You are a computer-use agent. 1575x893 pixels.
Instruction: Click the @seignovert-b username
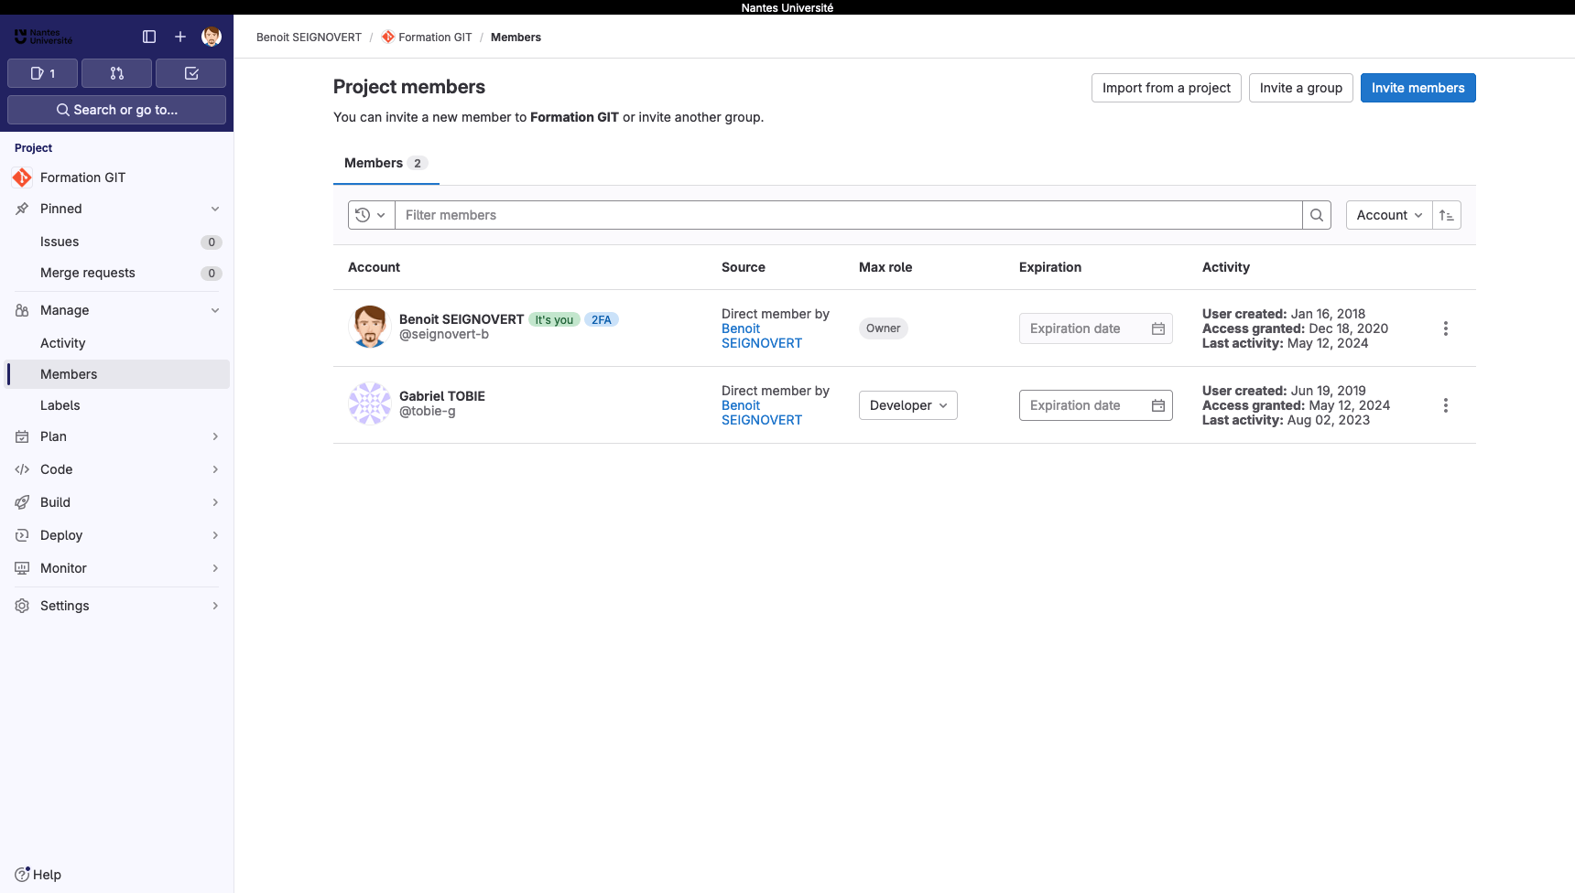444,334
